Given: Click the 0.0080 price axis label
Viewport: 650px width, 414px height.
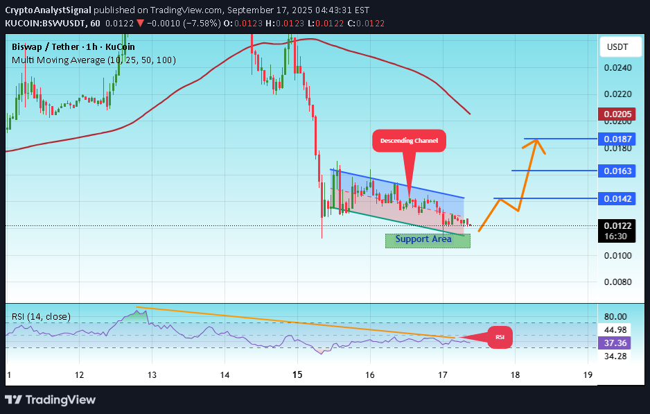Looking at the screenshot, I should point(617,282).
